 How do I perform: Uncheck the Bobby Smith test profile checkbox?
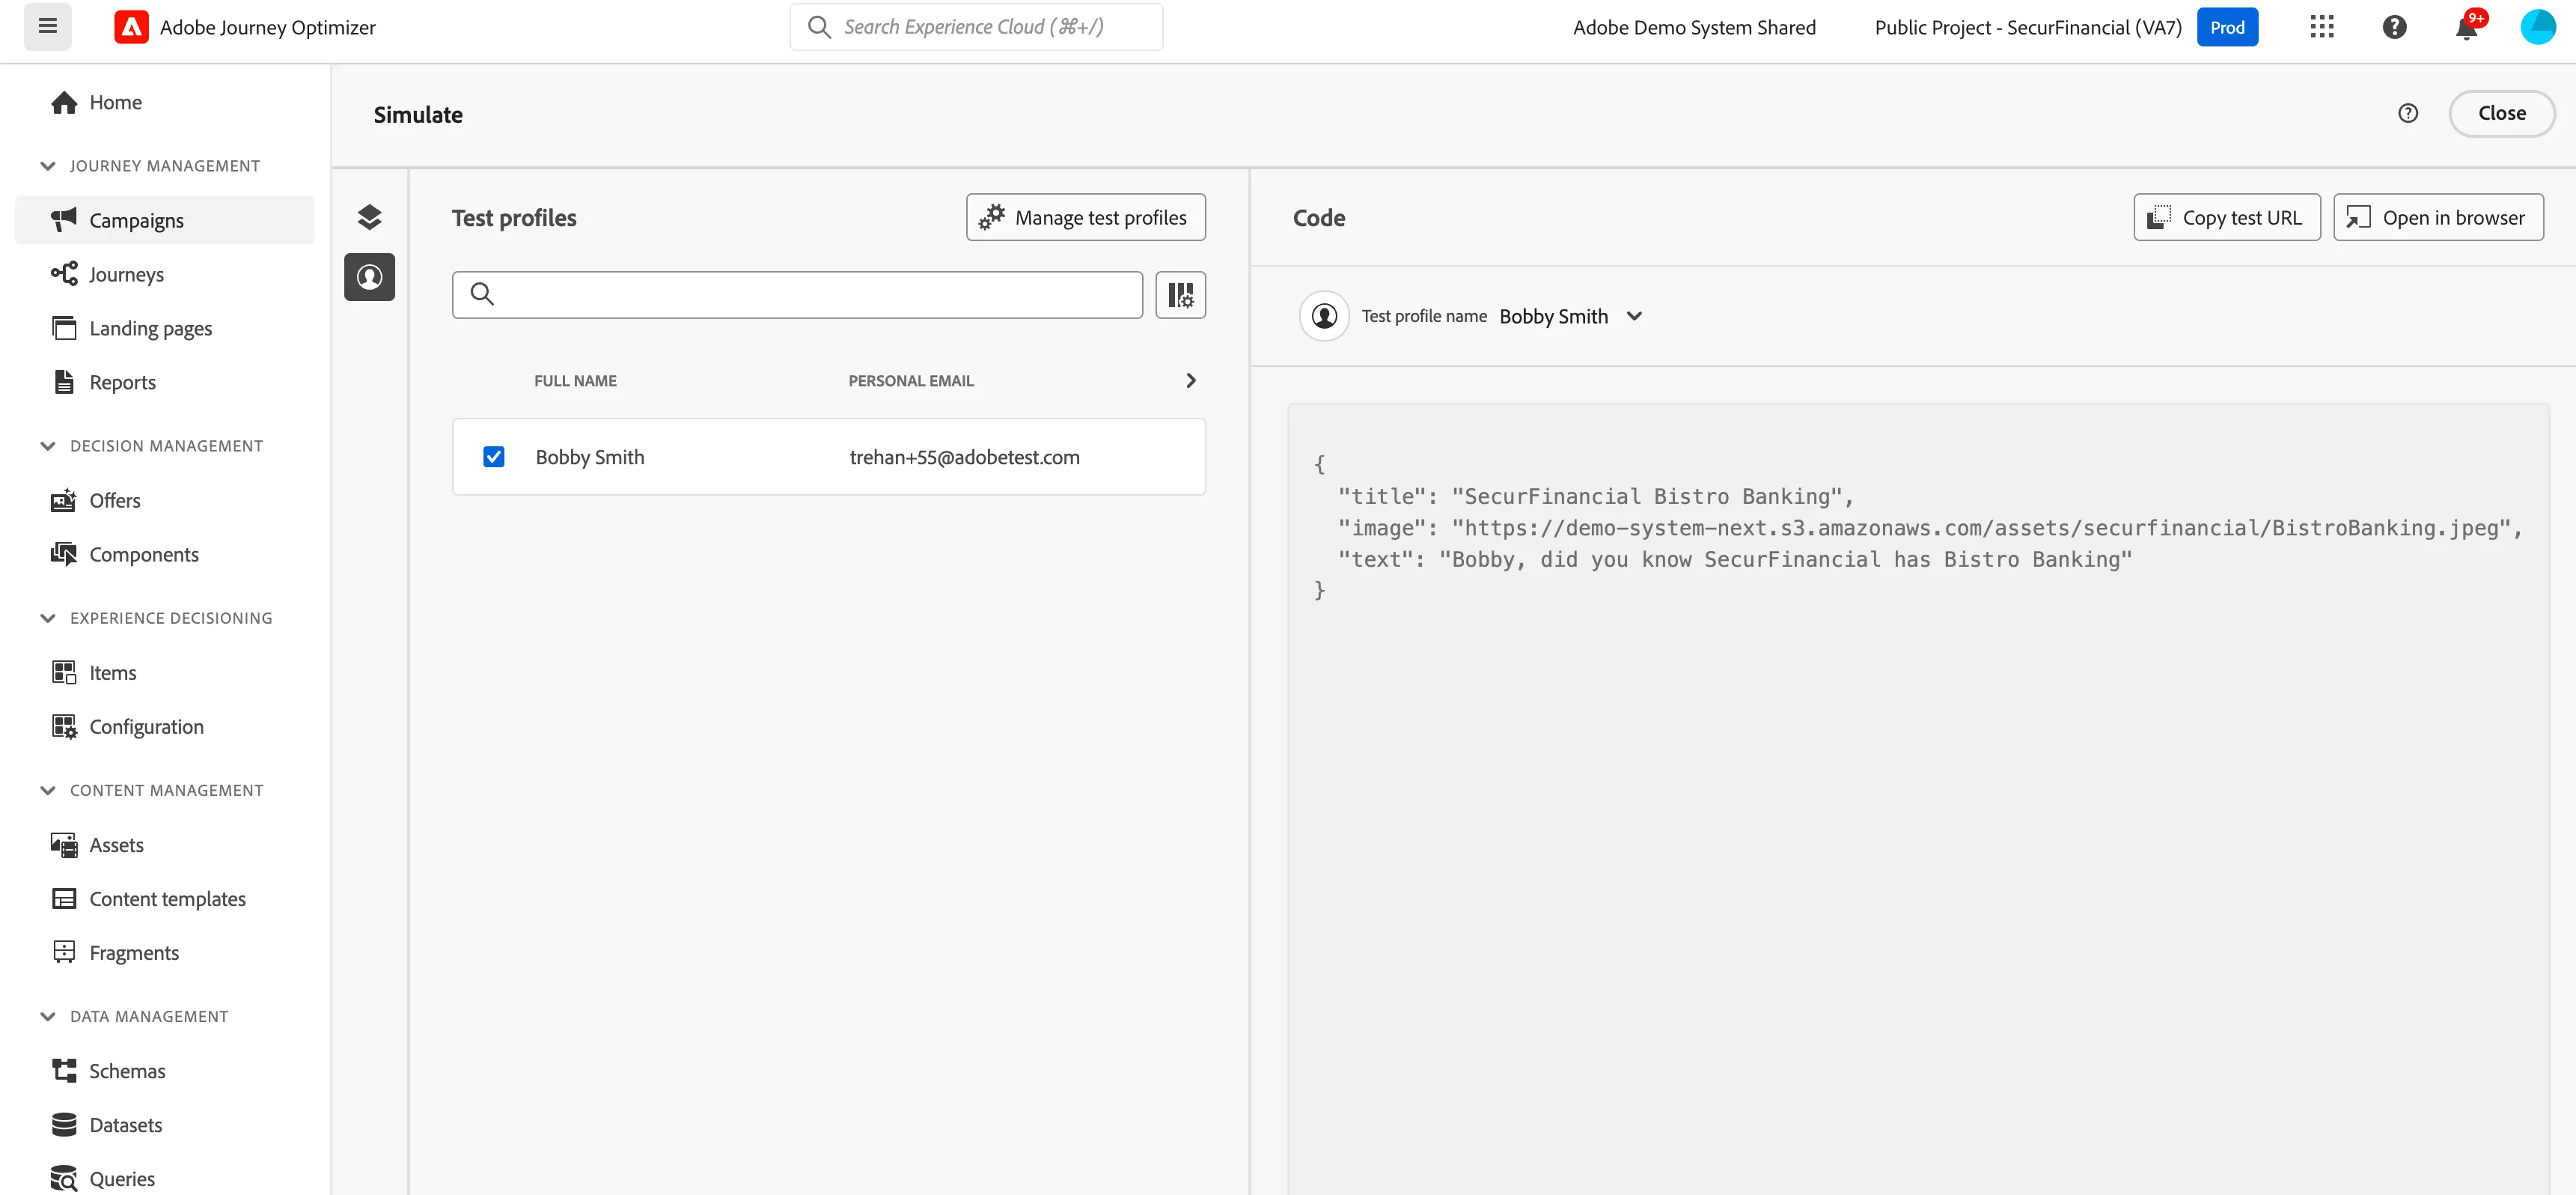tap(494, 457)
